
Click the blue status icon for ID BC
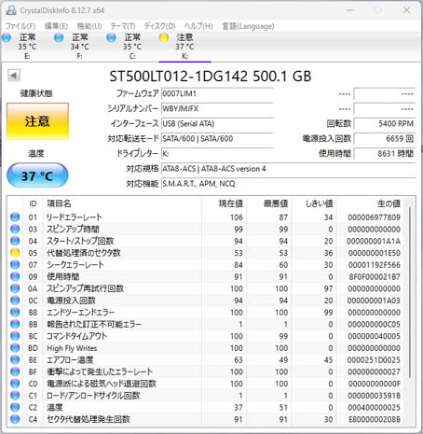(x=15, y=336)
